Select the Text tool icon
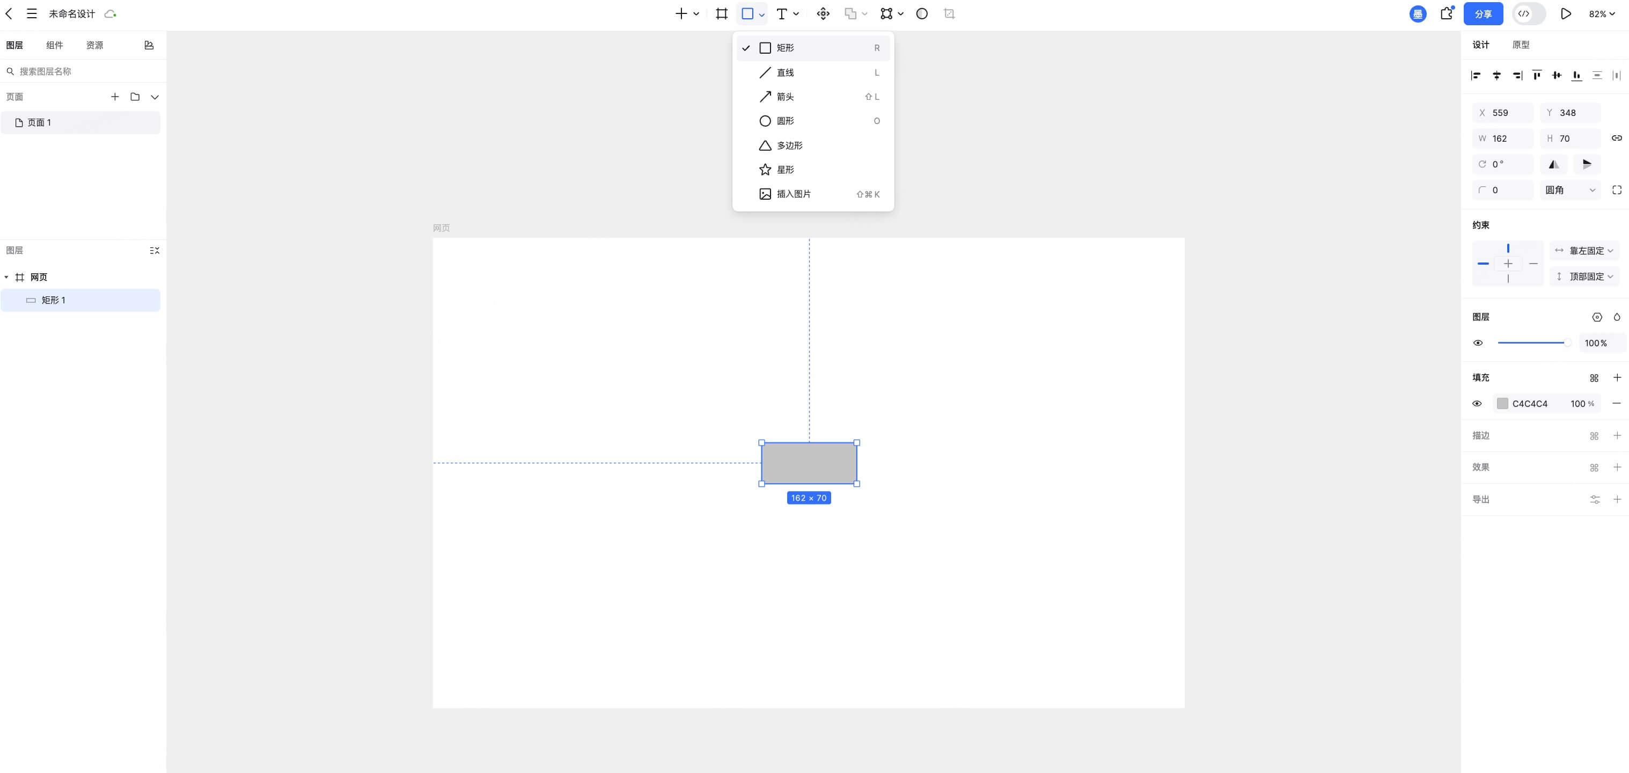Image resolution: width=1629 pixels, height=773 pixels. pos(782,14)
